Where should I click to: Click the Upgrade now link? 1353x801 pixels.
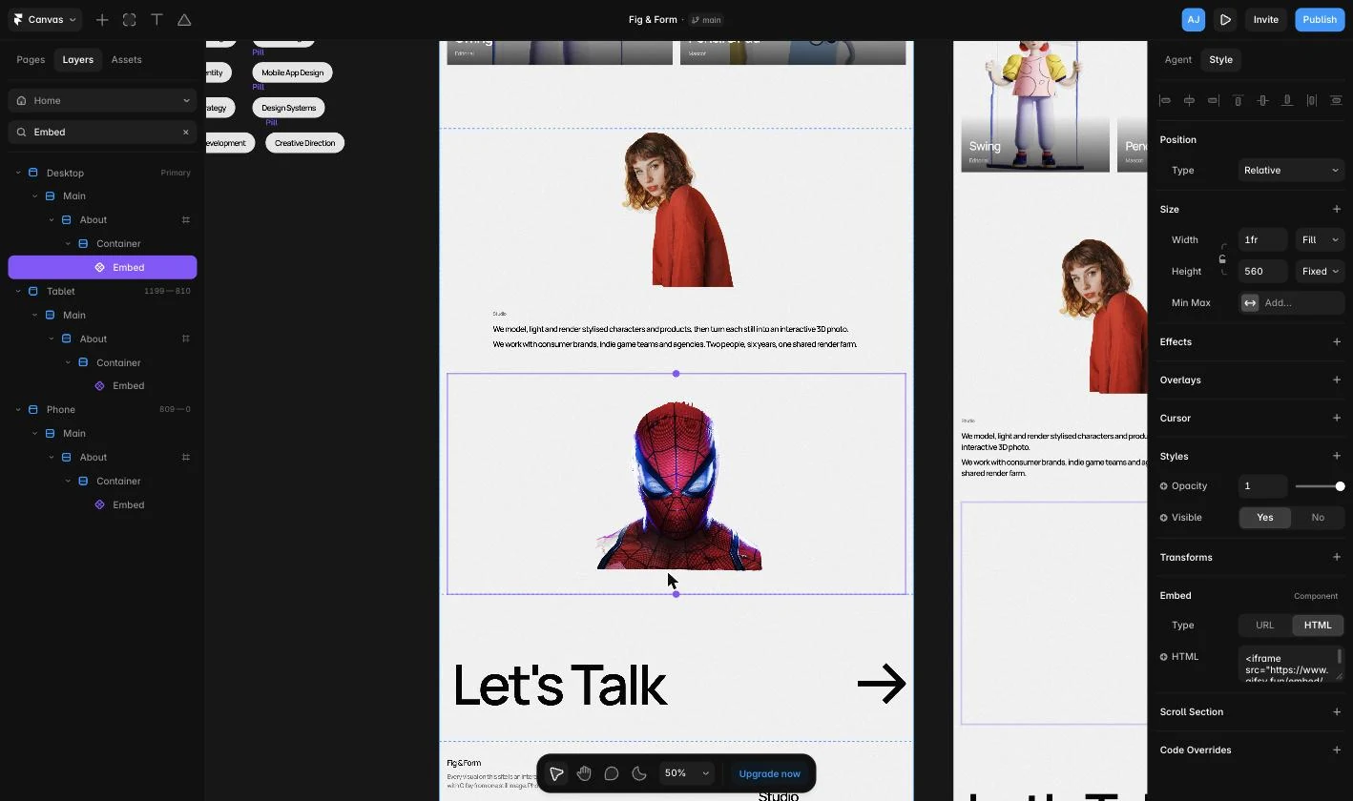tap(769, 773)
